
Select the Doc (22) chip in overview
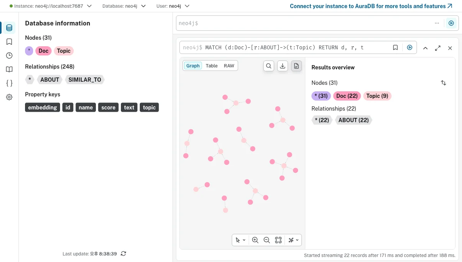coord(347,96)
